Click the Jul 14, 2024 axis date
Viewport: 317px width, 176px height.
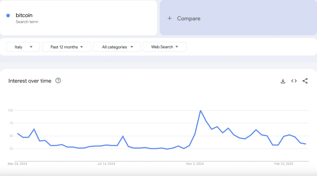[106, 164]
